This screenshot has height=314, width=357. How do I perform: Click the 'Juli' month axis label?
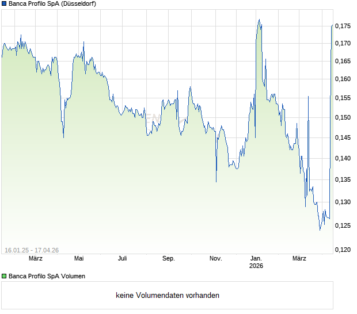point(122,259)
